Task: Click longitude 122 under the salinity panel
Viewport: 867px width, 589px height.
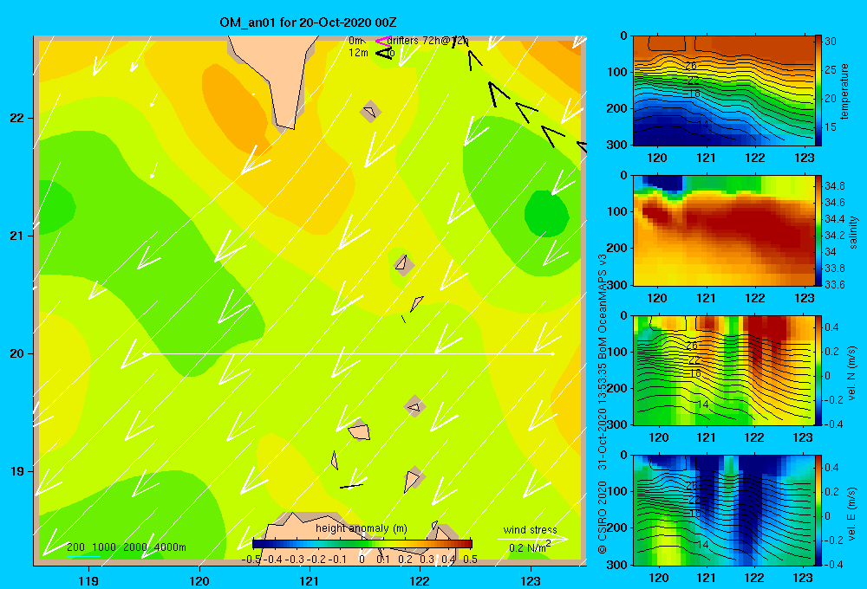Action: pyautogui.click(x=755, y=298)
